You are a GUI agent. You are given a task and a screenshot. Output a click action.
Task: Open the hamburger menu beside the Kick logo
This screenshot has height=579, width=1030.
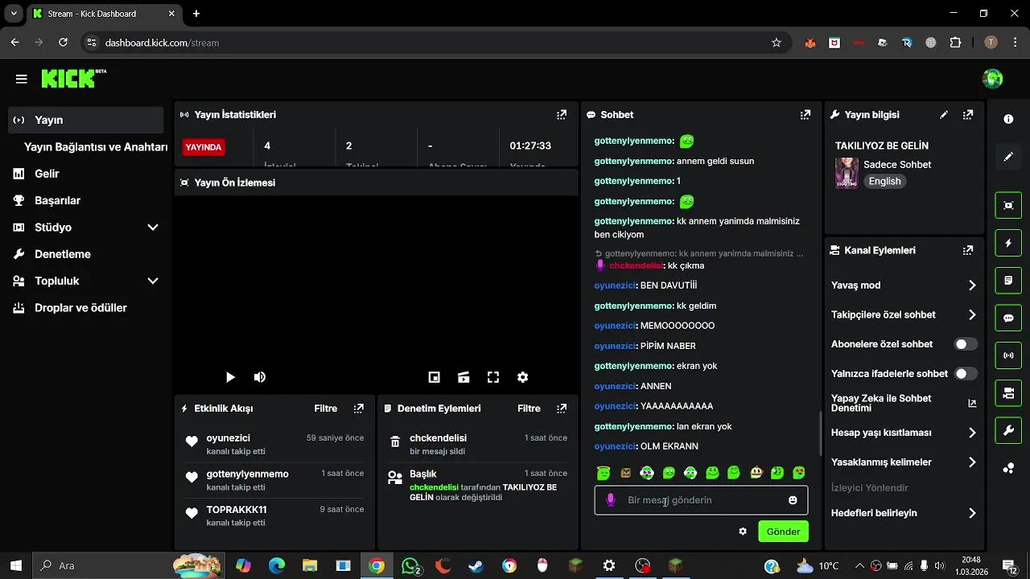pyautogui.click(x=22, y=79)
